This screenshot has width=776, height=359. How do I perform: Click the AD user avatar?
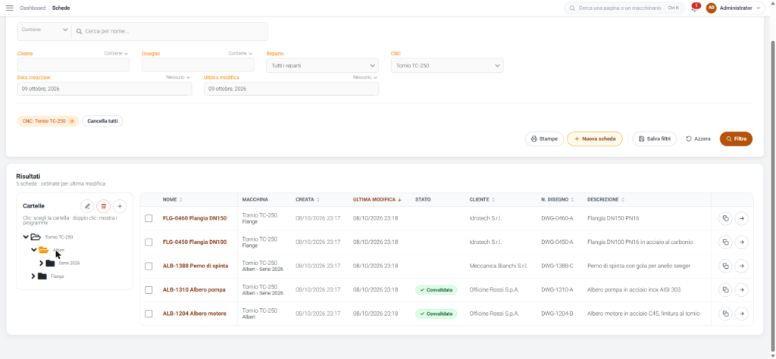(x=711, y=8)
